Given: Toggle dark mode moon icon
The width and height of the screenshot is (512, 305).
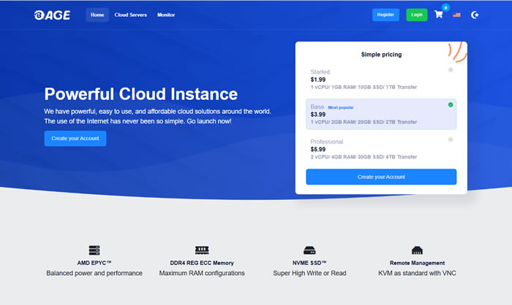Looking at the screenshot, I should tap(475, 15).
